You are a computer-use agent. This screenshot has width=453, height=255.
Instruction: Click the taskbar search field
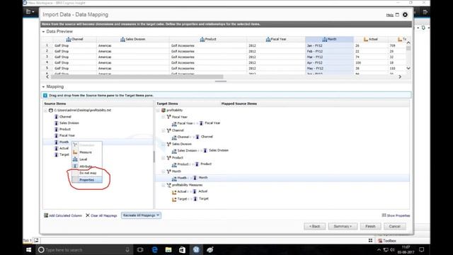coord(84,250)
